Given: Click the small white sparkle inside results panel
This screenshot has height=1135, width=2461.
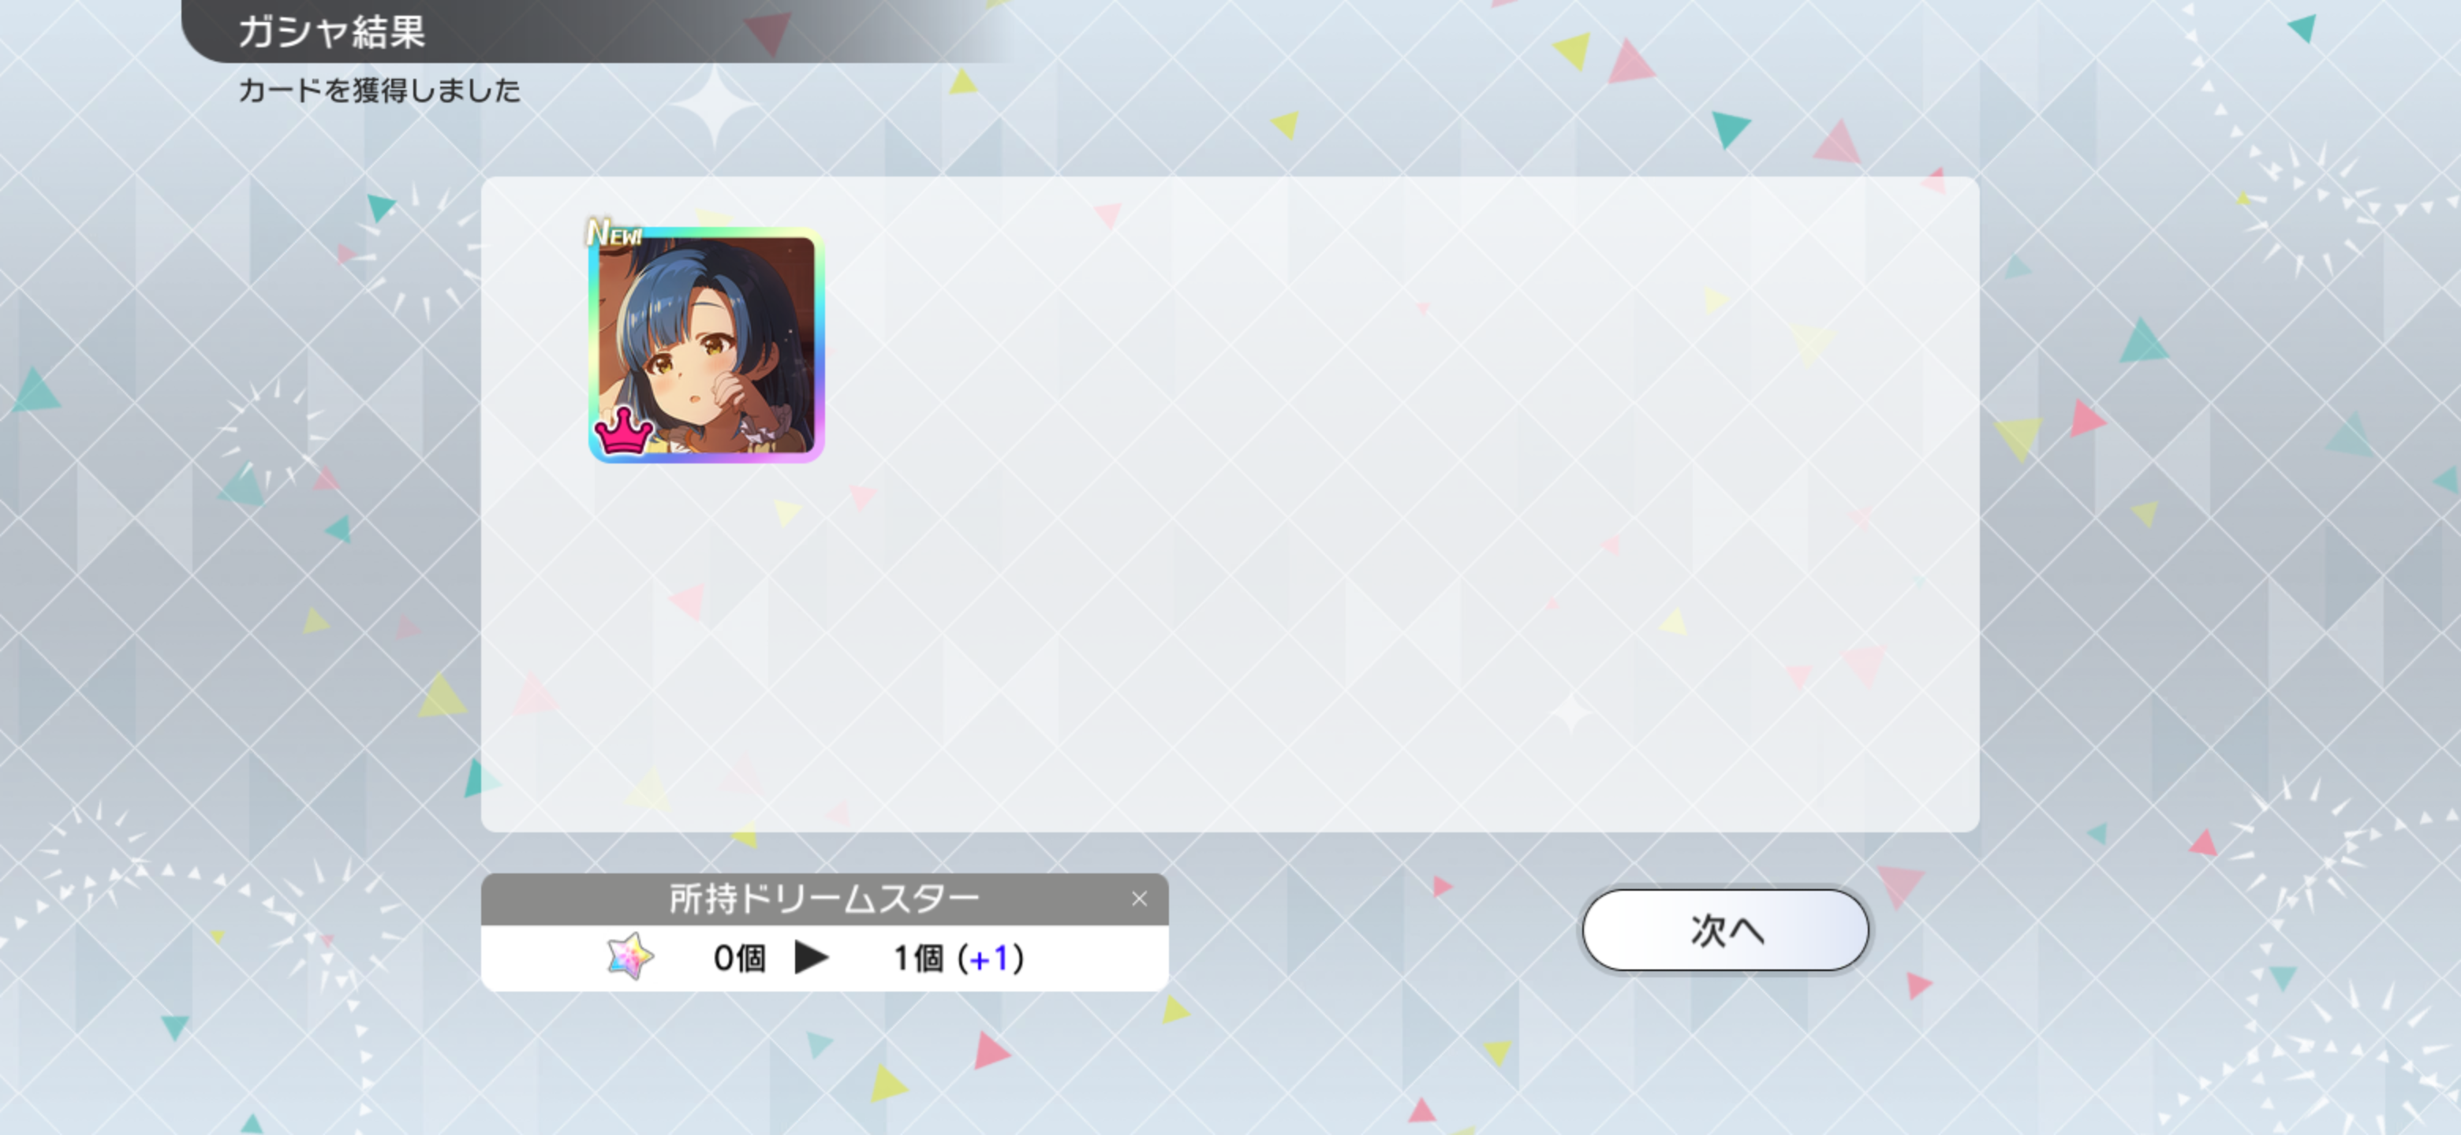Looking at the screenshot, I should tap(1570, 712).
